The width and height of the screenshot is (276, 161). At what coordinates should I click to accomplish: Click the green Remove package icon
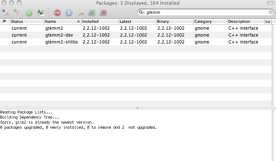point(29,13)
